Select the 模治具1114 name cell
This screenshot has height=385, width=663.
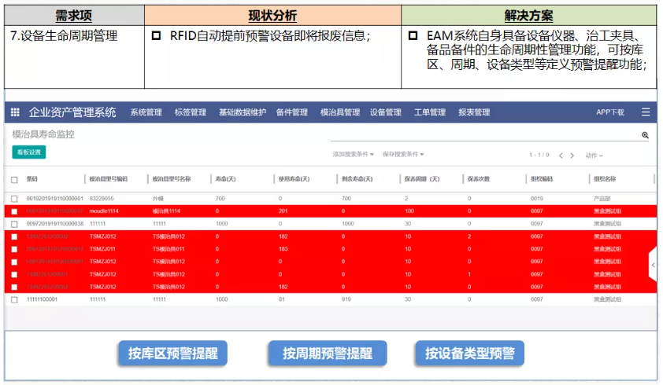[166, 211]
